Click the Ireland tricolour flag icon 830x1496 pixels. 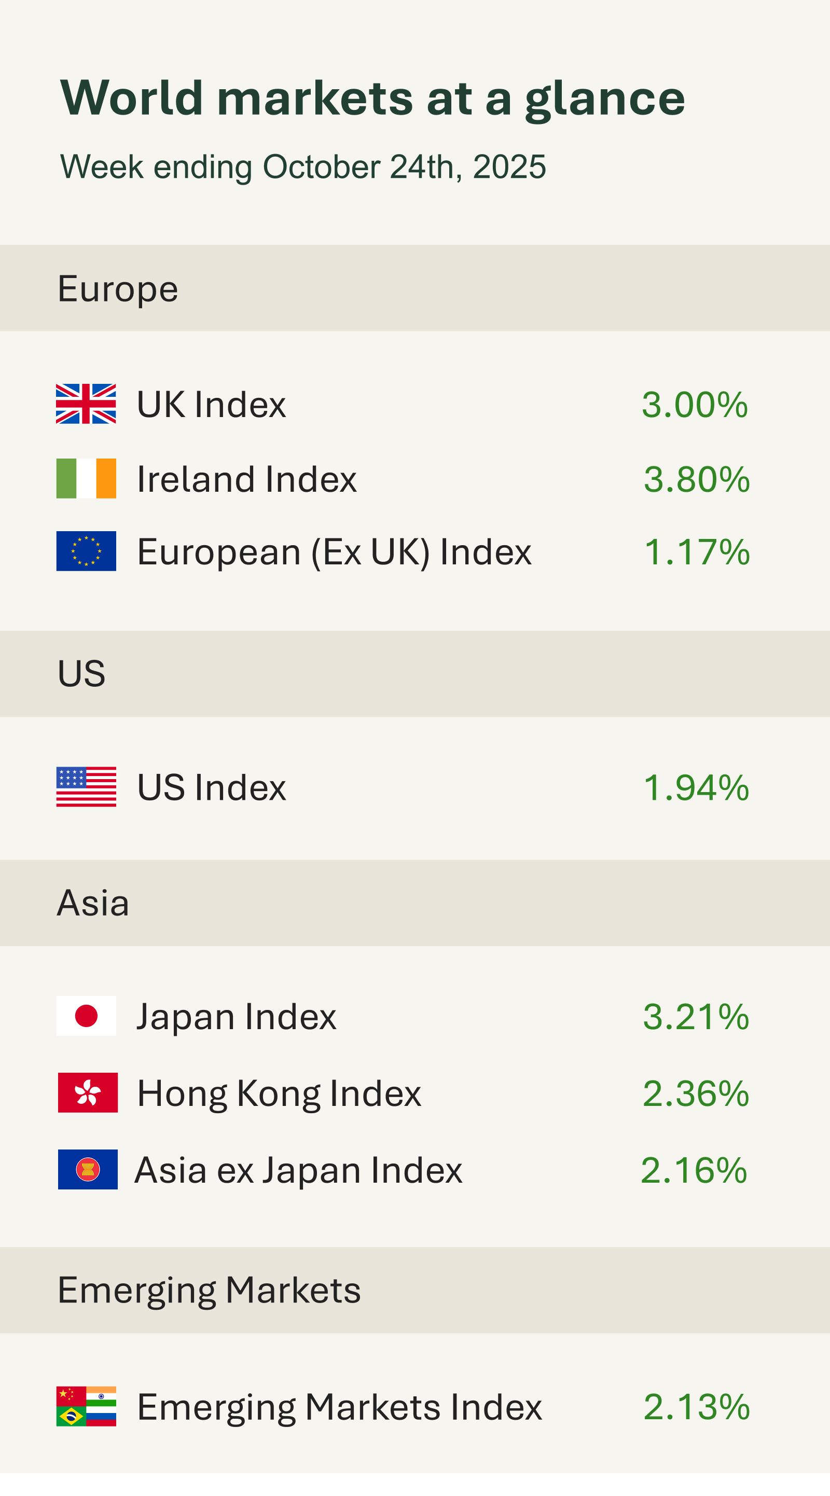(x=86, y=479)
